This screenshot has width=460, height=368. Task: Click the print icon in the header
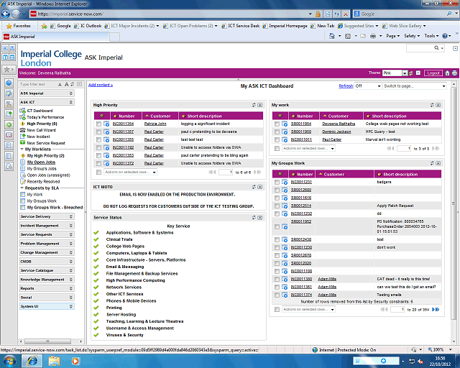[x=454, y=73]
